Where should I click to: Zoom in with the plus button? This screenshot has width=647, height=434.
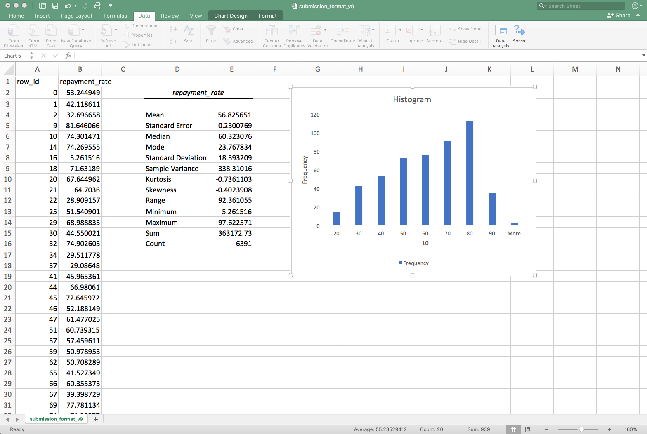609,429
